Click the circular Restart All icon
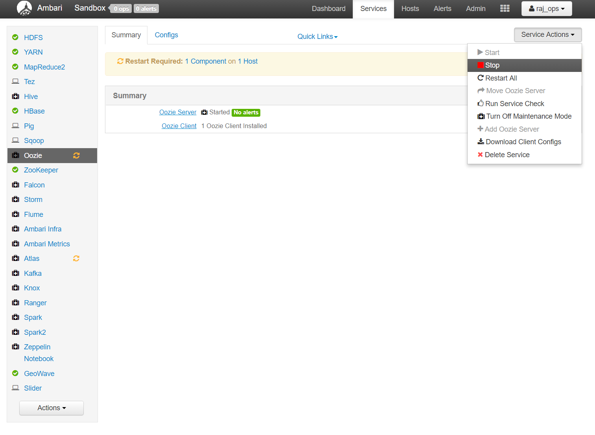The image size is (595, 435). [481, 78]
